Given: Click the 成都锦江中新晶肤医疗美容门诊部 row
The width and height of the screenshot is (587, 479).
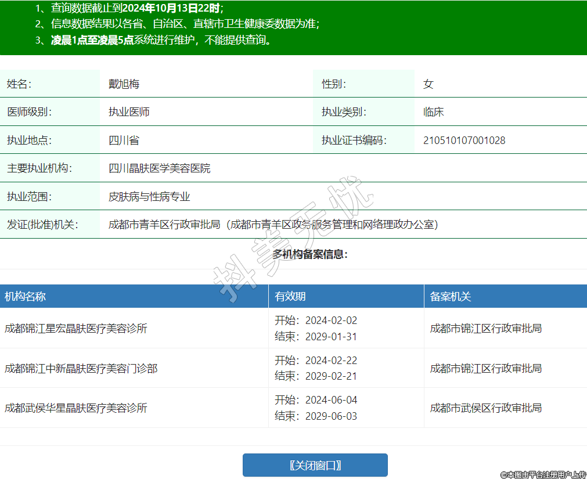Looking at the screenshot, I should [81, 368].
